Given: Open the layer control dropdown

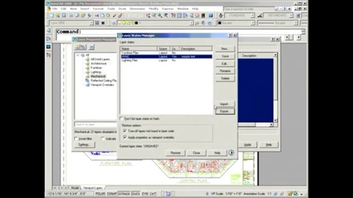Looking at the screenshot, I should pos(191,23).
